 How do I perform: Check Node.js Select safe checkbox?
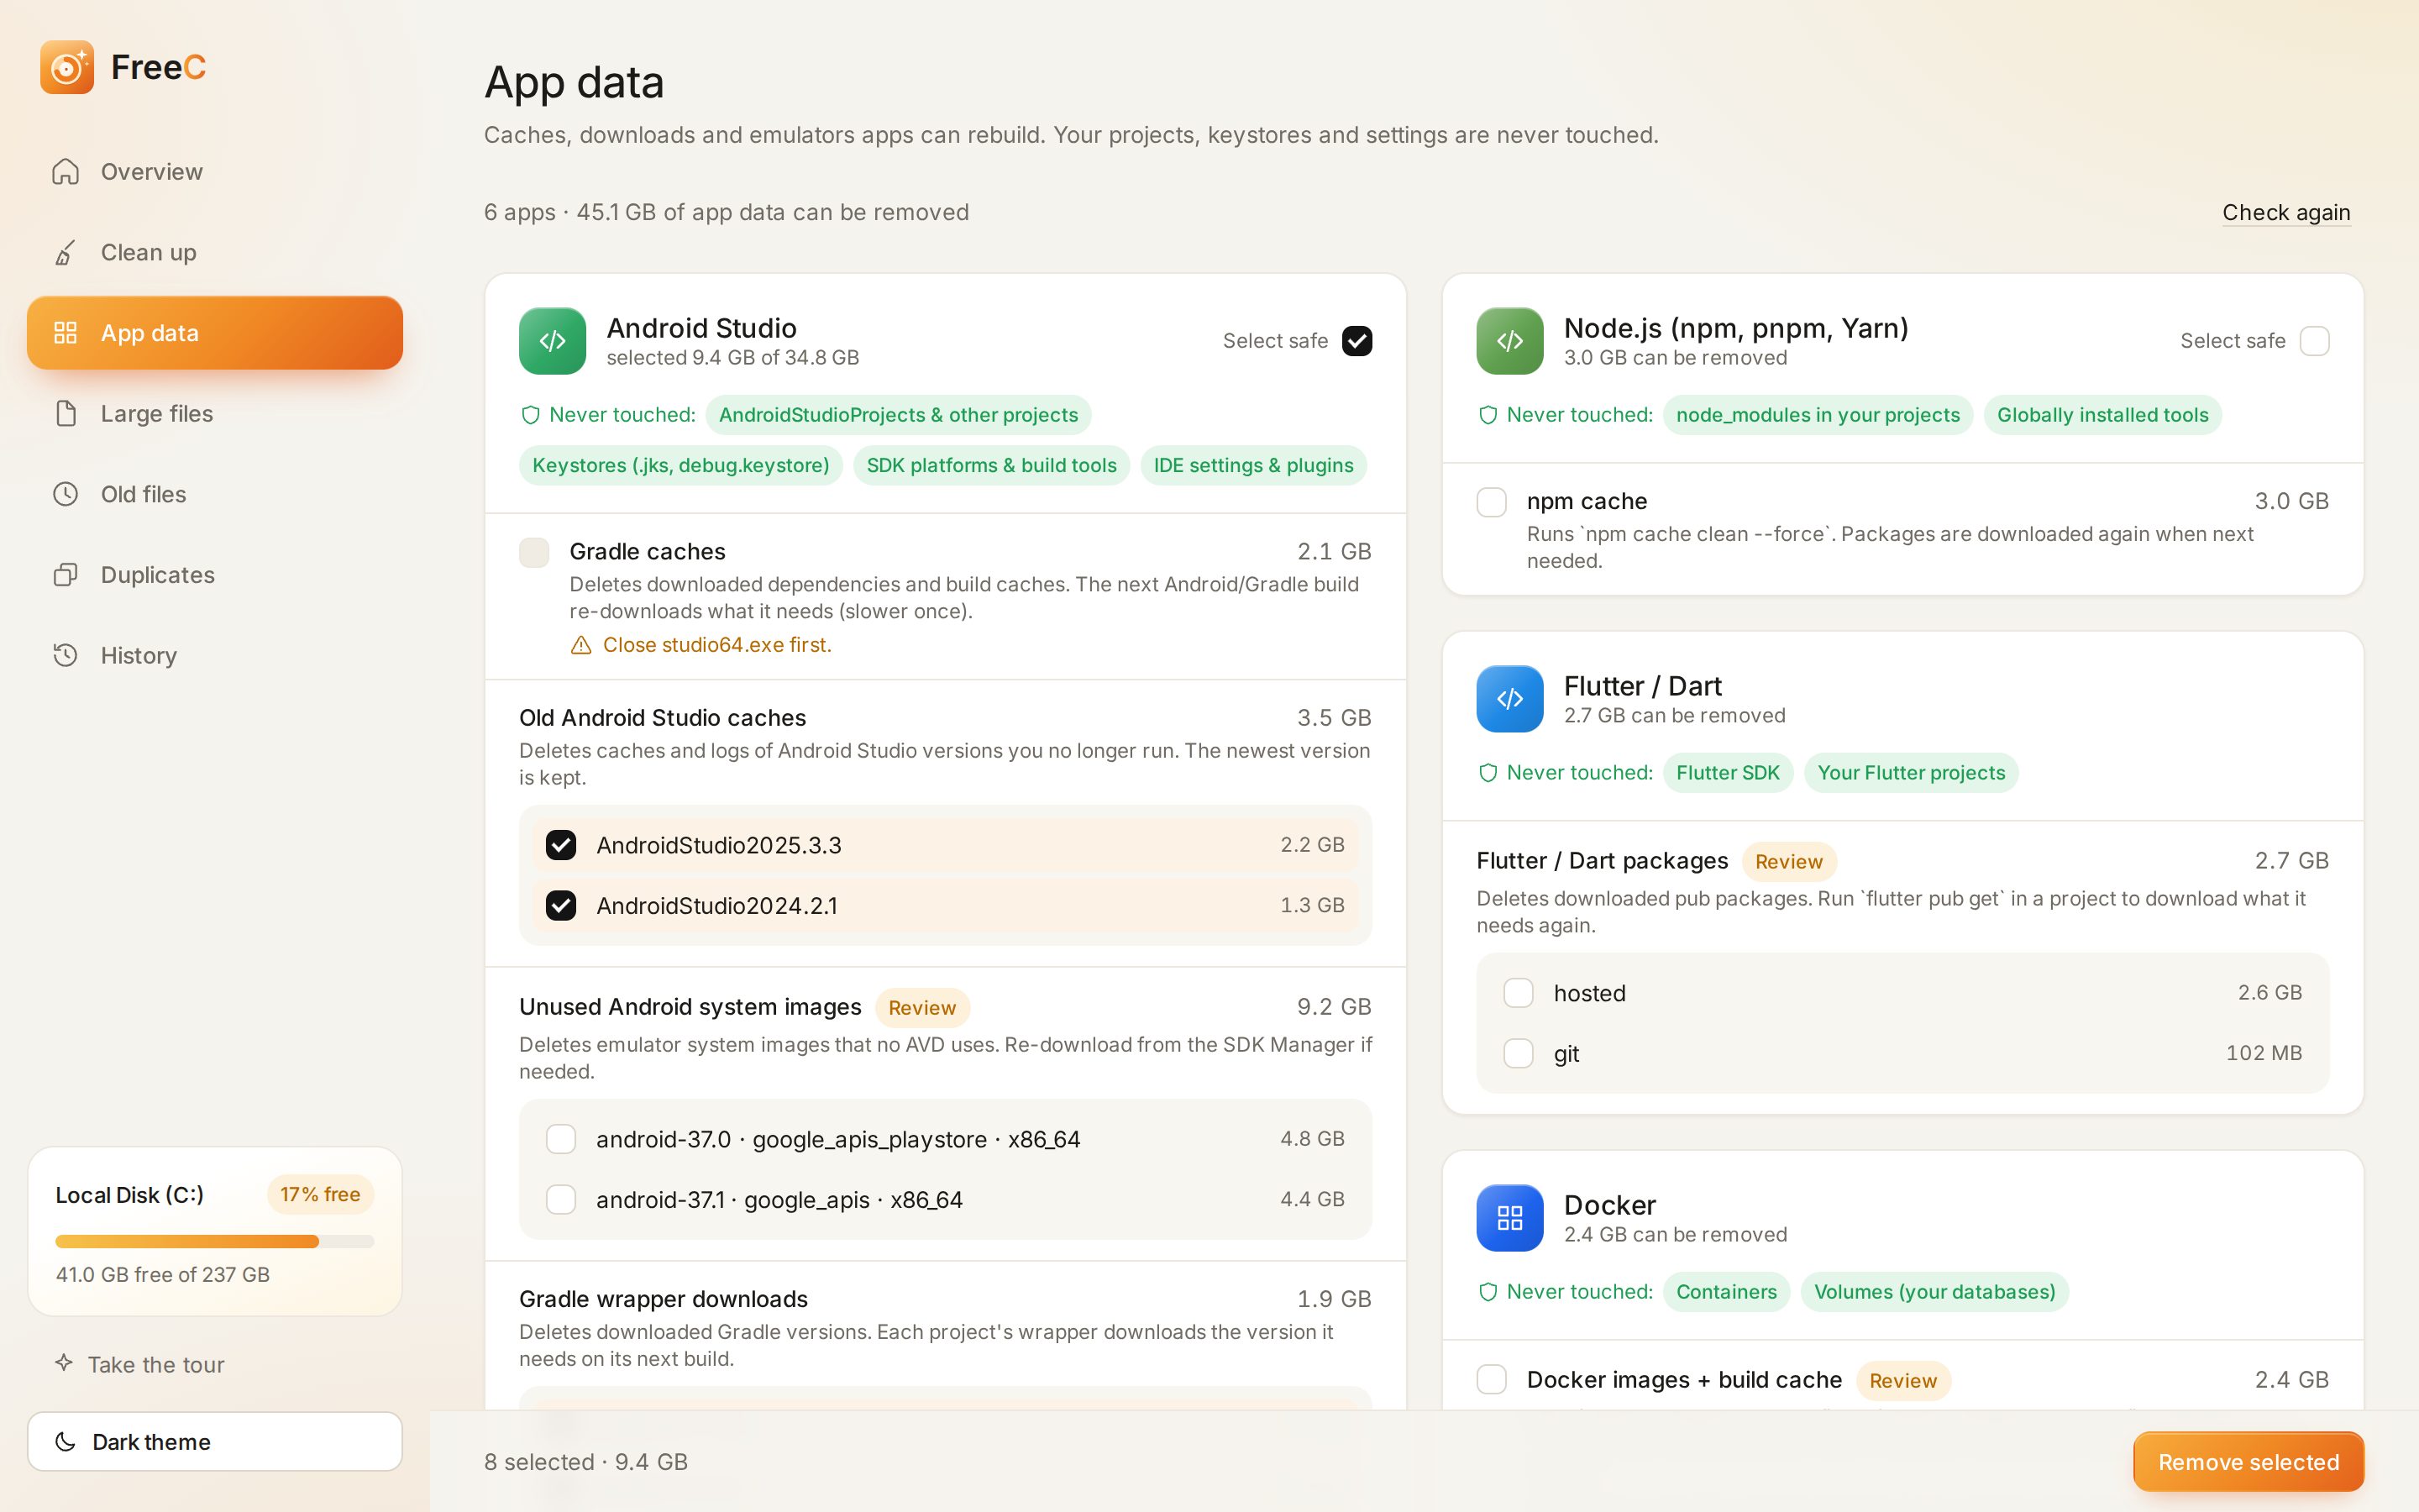[x=2314, y=341]
